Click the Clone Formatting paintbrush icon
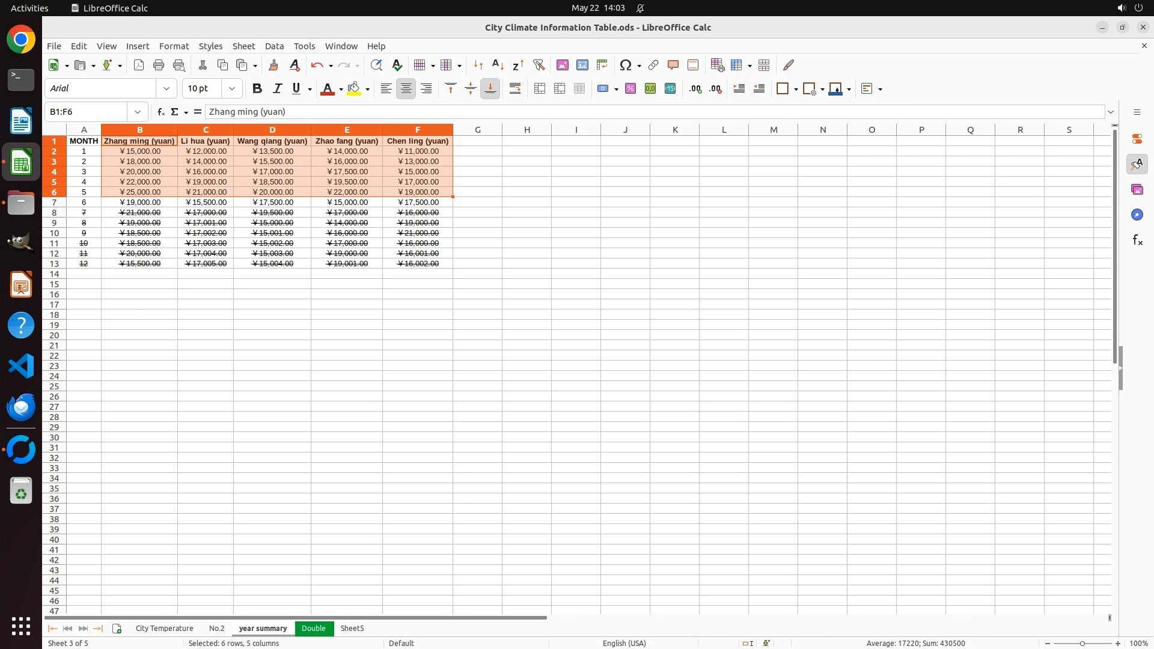 click(273, 65)
